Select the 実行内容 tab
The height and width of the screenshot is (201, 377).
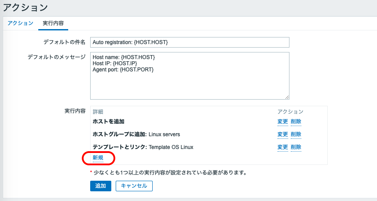pyautogui.click(x=53, y=23)
